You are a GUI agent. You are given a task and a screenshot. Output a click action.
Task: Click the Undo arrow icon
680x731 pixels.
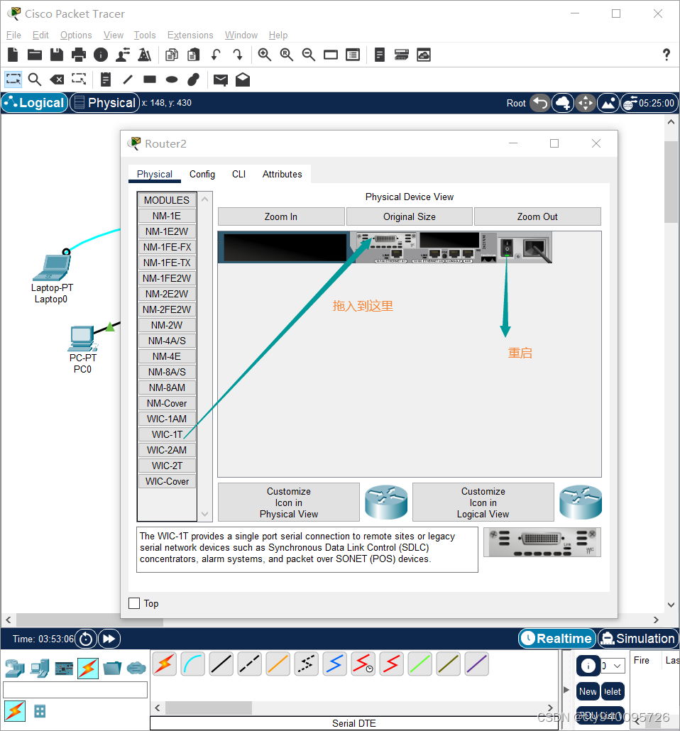coord(216,55)
